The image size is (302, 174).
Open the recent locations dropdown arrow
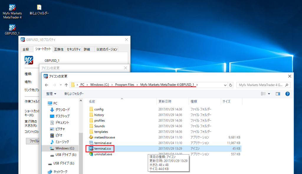(61, 85)
